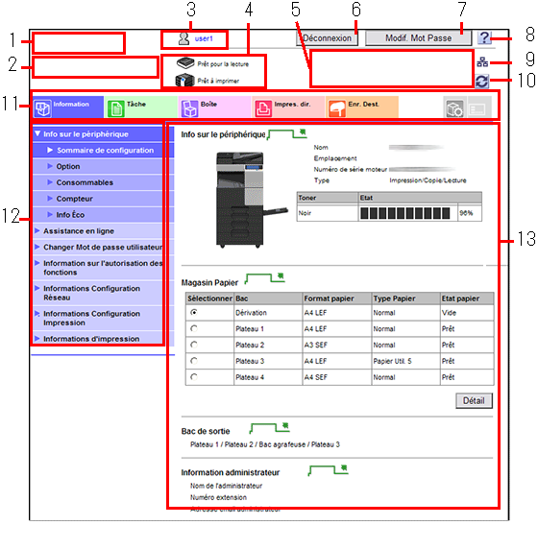Click the printer status icon

click(x=184, y=81)
